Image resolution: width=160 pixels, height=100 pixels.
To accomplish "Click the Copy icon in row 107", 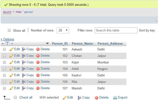I will coord(24,88).
